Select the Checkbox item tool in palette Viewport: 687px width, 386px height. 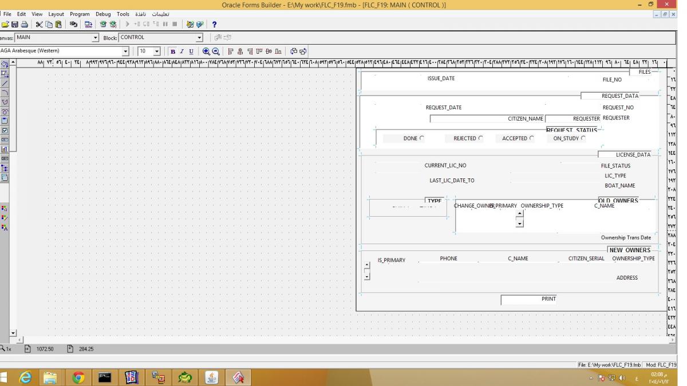(x=5, y=130)
